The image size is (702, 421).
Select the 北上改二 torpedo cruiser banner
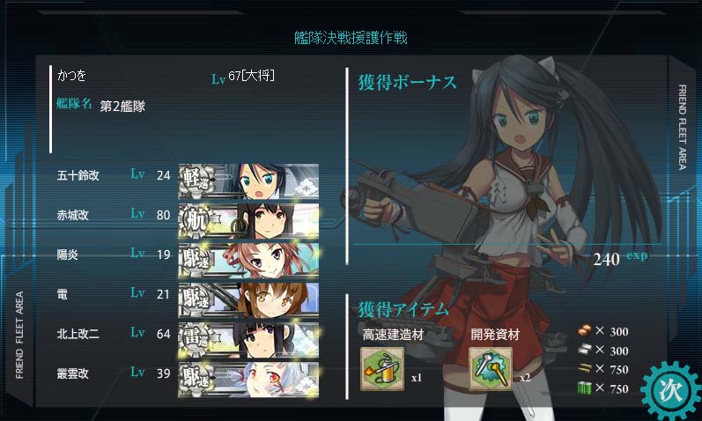click(248, 340)
